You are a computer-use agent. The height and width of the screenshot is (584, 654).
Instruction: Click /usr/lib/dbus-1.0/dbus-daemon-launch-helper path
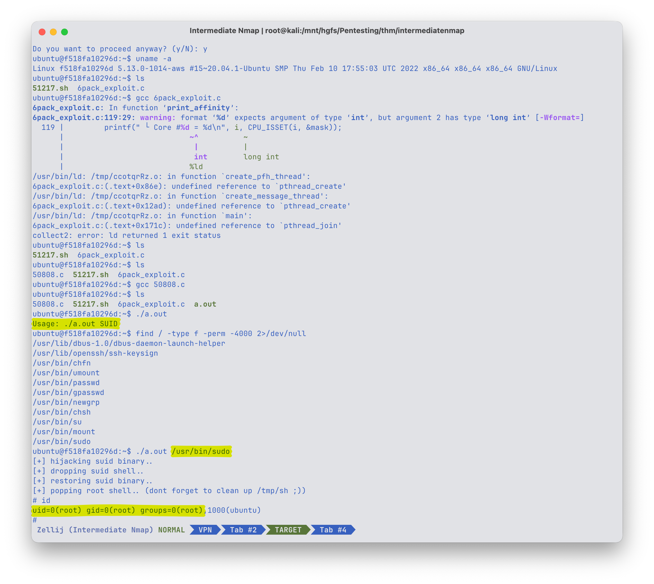(x=129, y=343)
